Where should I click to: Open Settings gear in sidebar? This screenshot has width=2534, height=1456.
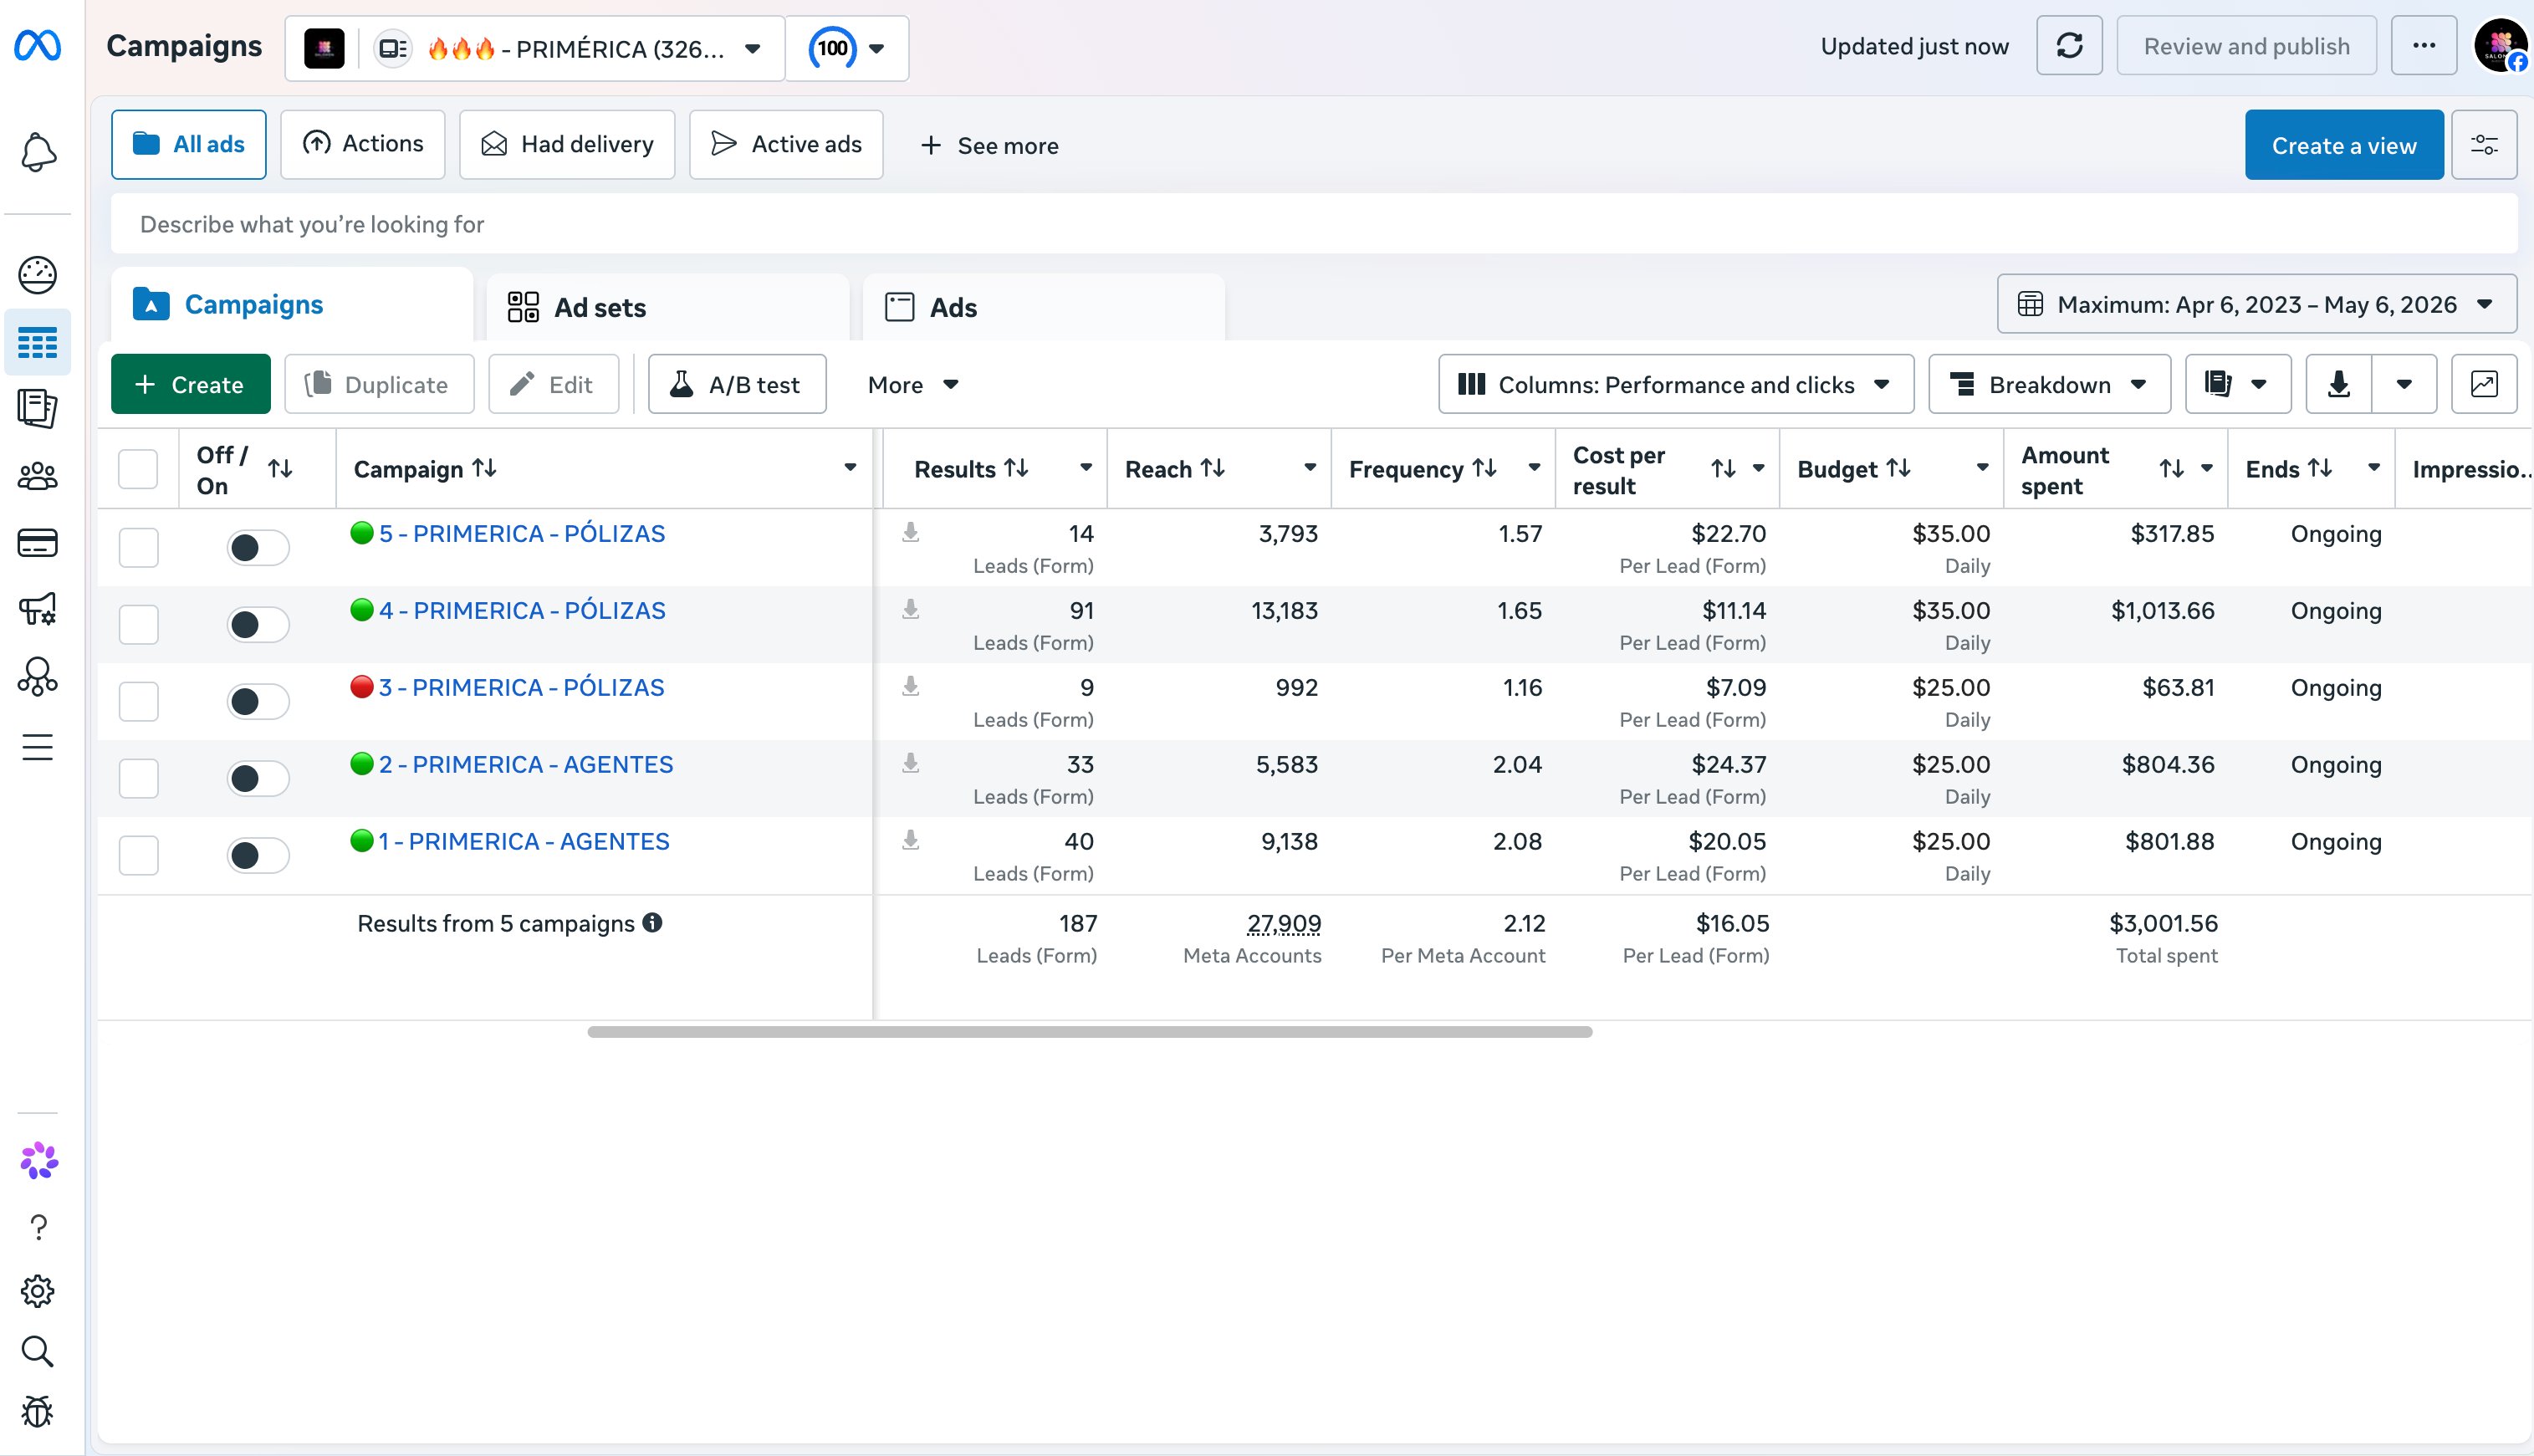pos(38,1291)
